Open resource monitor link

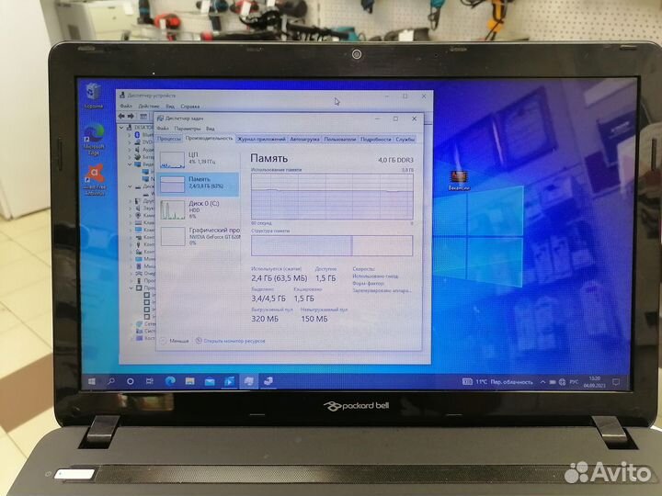pos(231,341)
